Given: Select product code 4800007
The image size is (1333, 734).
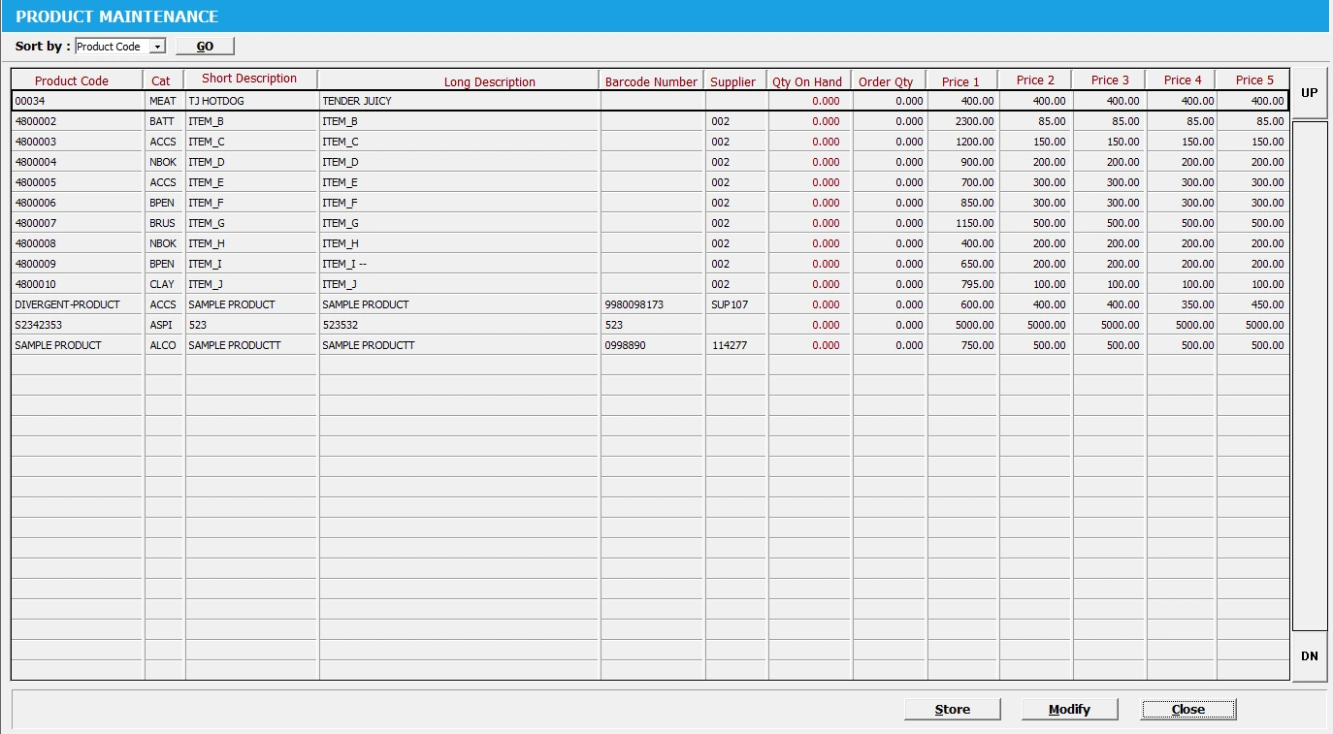Looking at the screenshot, I should (x=78, y=223).
